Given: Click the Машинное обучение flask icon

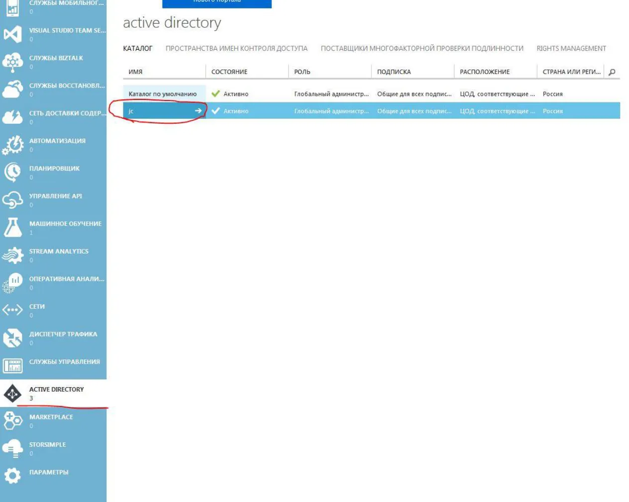Looking at the screenshot, I should (x=12, y=228).
